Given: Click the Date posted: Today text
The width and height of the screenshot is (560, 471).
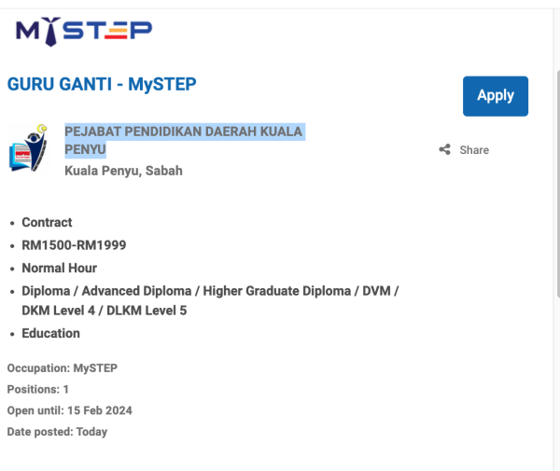Looking at the screenshot, I should tap(57, 432).
